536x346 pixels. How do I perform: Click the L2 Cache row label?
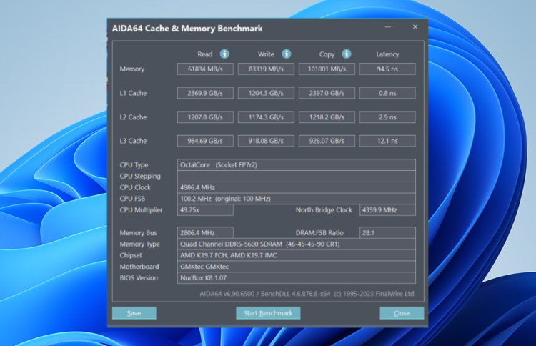point(133,117)
